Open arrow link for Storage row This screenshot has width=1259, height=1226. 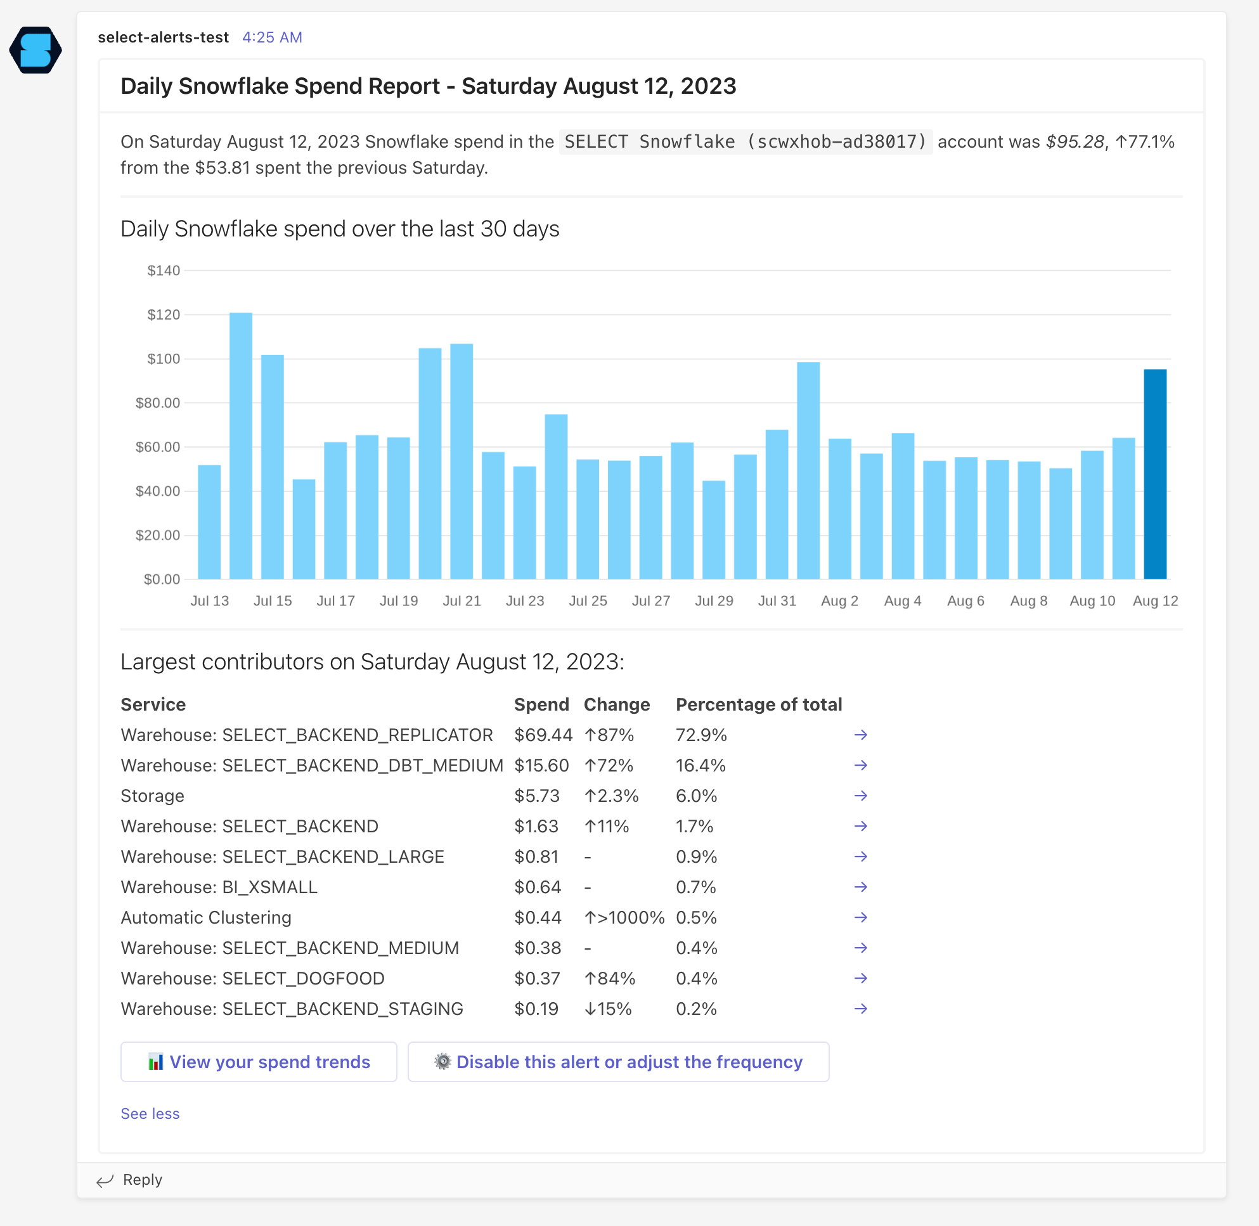click(860, 796)
